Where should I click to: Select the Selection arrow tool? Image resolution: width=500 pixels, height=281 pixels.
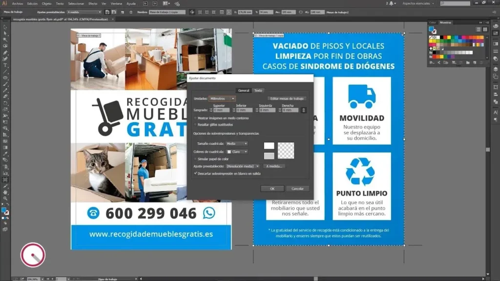[x=5, y=27]
